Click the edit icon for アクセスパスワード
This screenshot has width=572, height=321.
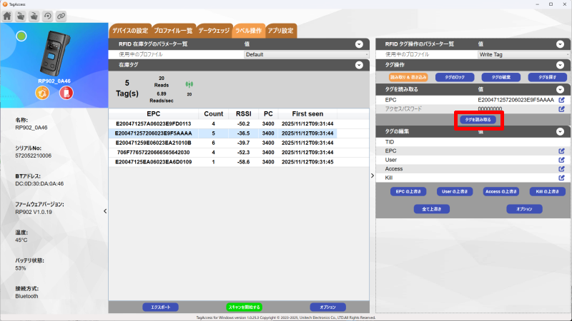tap(561, 108)
